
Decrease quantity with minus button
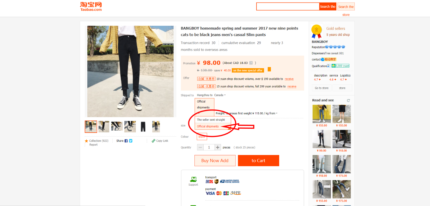coord(200,147)
